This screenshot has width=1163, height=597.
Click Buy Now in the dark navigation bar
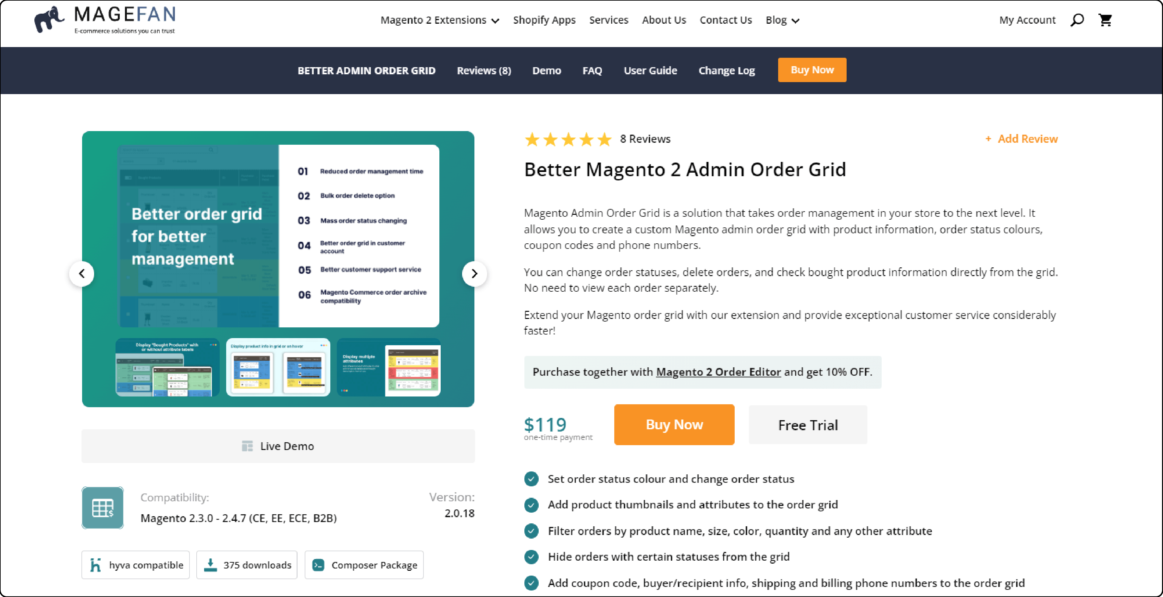(812, 70)
